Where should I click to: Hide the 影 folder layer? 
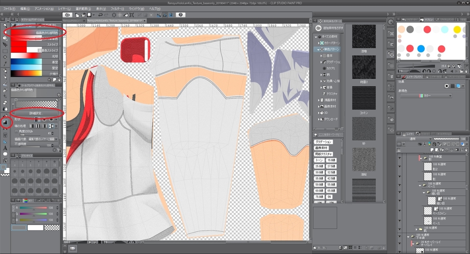point(400,158)
